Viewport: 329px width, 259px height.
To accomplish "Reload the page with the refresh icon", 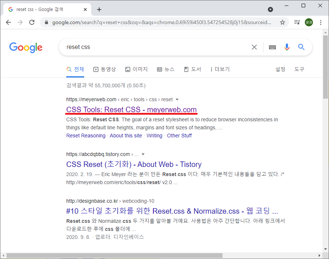I will click(32, 22).
